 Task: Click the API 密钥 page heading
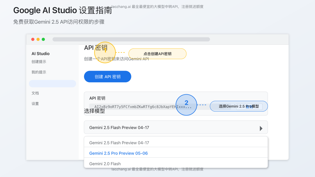click(96, 48)
